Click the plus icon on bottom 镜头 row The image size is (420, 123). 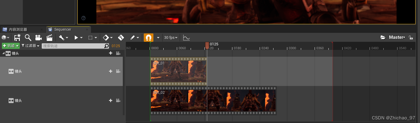click(110, 101)
